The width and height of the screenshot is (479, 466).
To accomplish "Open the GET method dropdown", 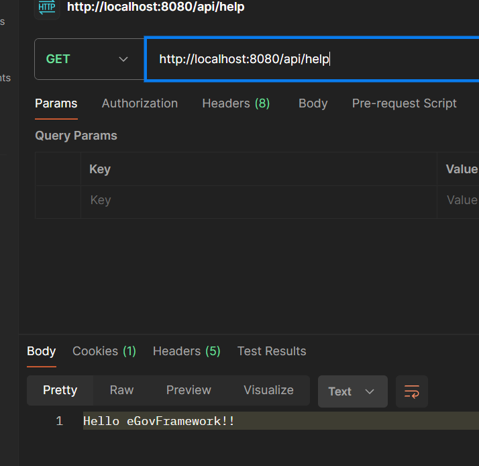I will pos(89,59).
